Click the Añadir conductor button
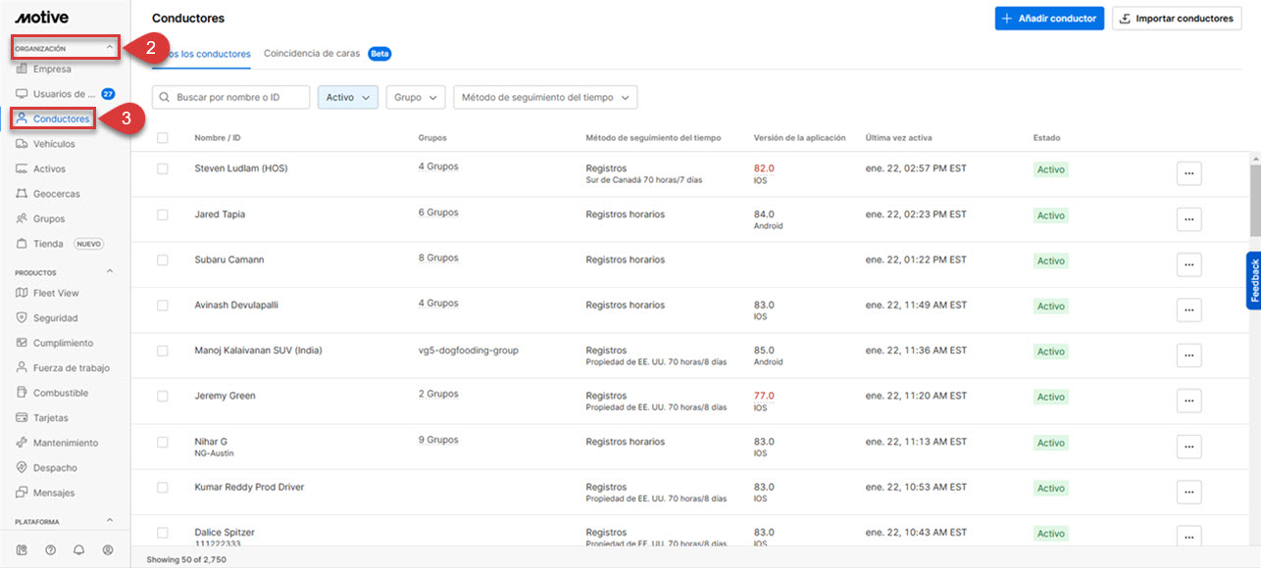The height and width of the screenshot is (568, 1261). tap(1048, 19)
